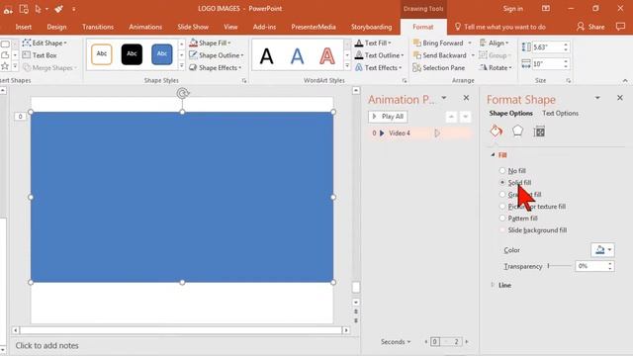
Task: Open the Slide Show tab
Action: pyautogui.click(x=193, y=27)
